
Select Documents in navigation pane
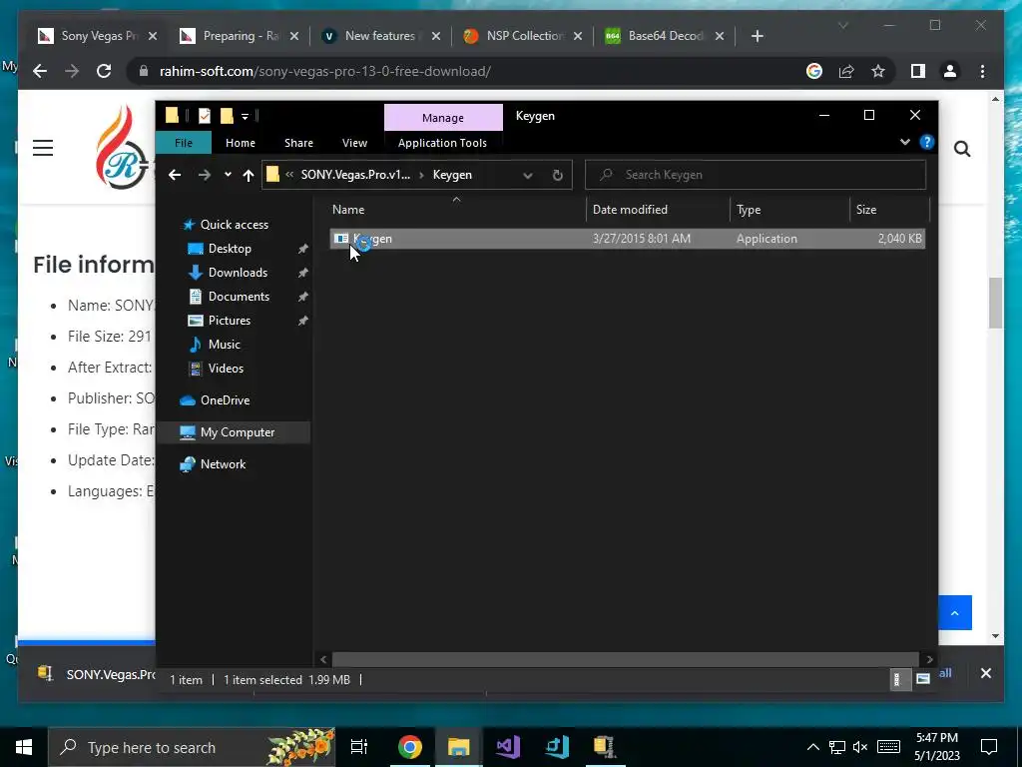(239, 296)
